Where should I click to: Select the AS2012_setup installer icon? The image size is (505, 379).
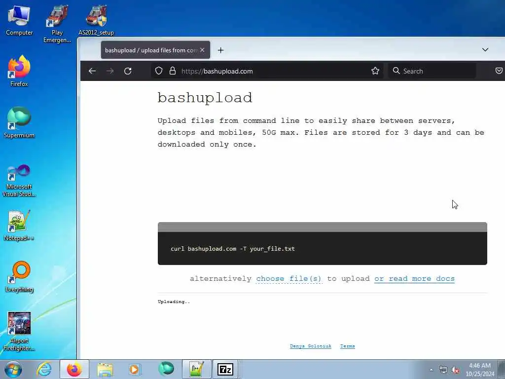pos(96,20)
